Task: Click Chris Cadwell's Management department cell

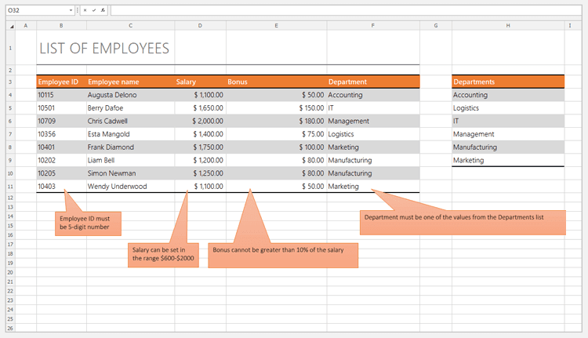Action: tap(373, 122)
